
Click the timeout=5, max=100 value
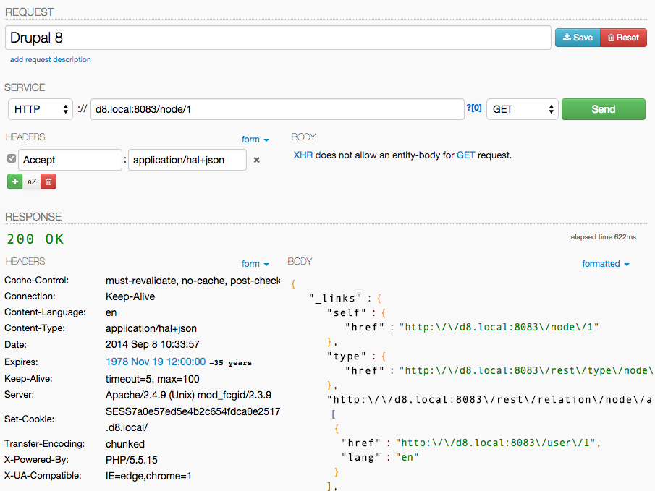pyautogui.click(x=153, y=379)
